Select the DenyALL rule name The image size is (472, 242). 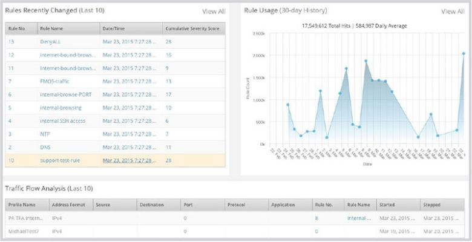53,42
